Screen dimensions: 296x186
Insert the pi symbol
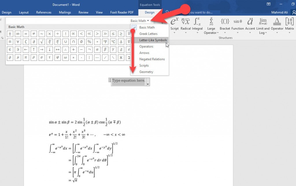coord(26,57)
